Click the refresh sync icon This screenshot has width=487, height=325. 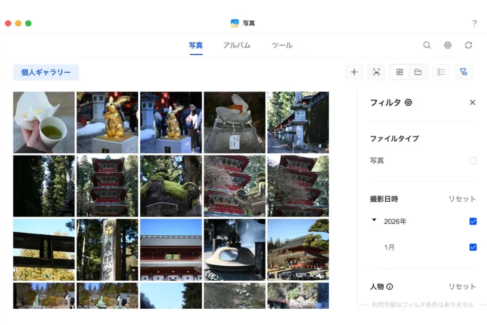468,45
